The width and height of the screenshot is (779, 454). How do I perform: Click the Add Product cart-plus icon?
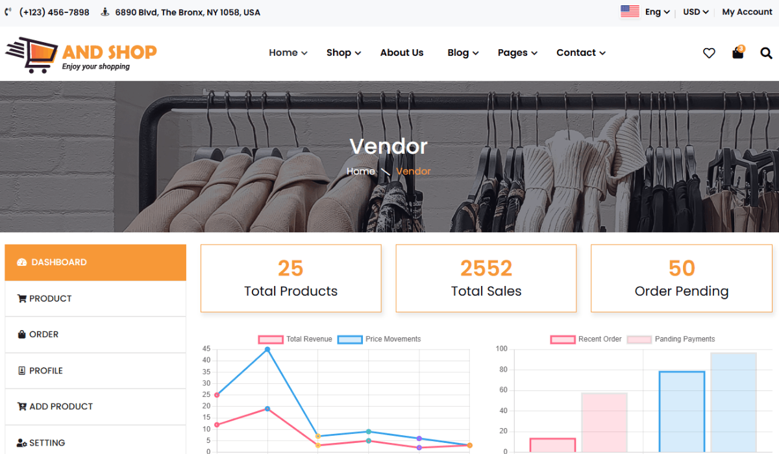coord(22,407)
